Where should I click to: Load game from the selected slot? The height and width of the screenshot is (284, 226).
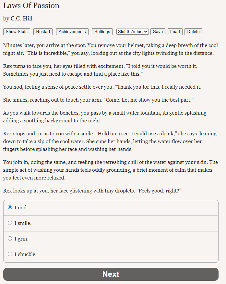pyautogui.click(x=175, y=32)
